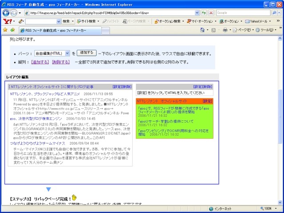
Task: Open NTTレゾナント、ブラックジャック article link
Action: [45, 94]
